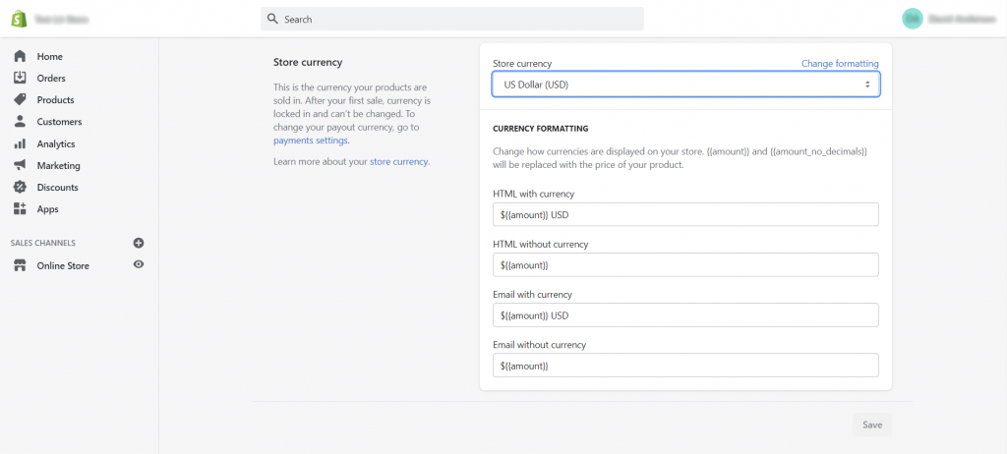
Task: Add a sales channel with plus icon
Action: (x=139, y=243)
